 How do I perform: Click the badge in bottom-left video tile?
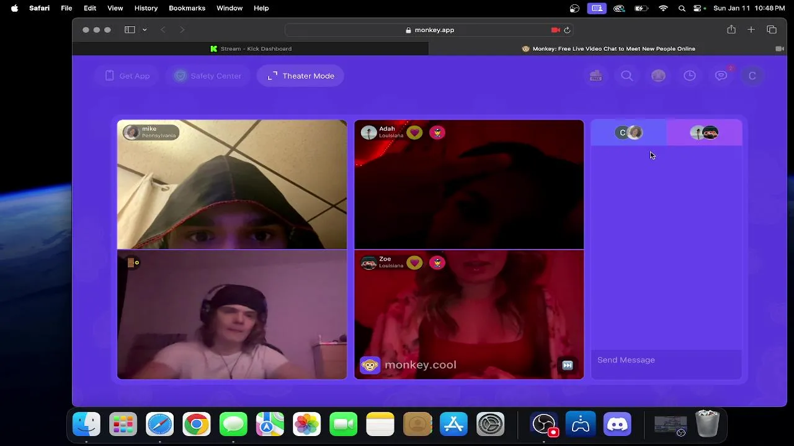[x=132, y=263]
